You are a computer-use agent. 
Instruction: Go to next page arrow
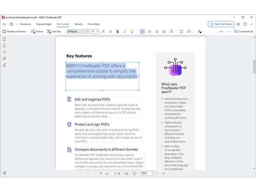coord(107,173)
